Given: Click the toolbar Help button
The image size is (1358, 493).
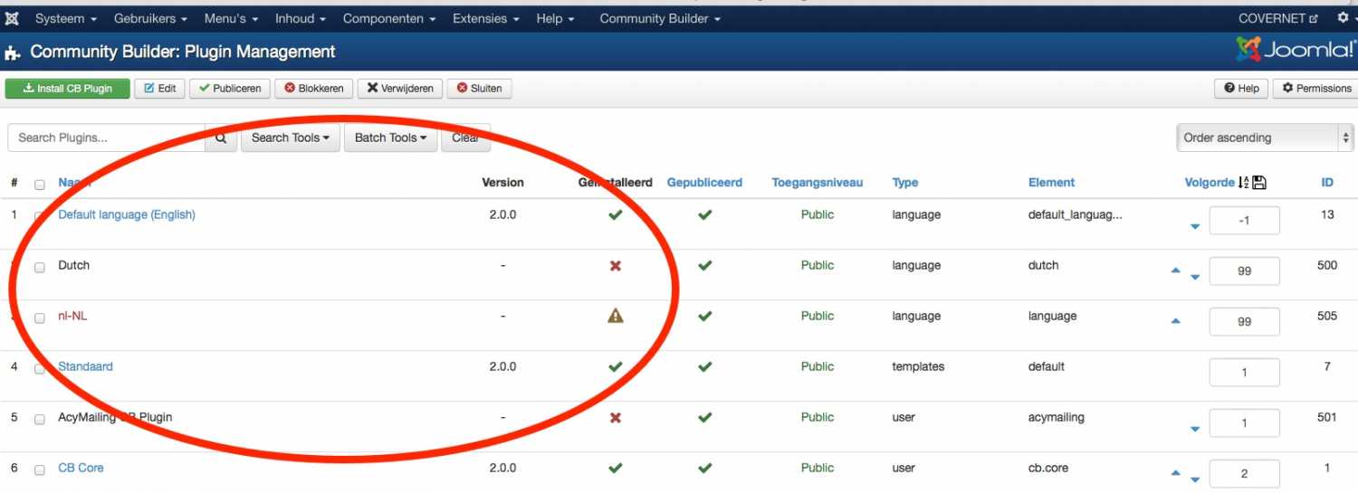Looking at the screenshot, I should [1241, 88].
